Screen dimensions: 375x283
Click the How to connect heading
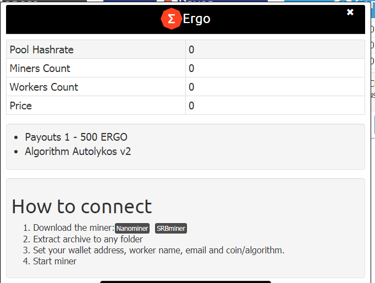[x=82, y=207]
